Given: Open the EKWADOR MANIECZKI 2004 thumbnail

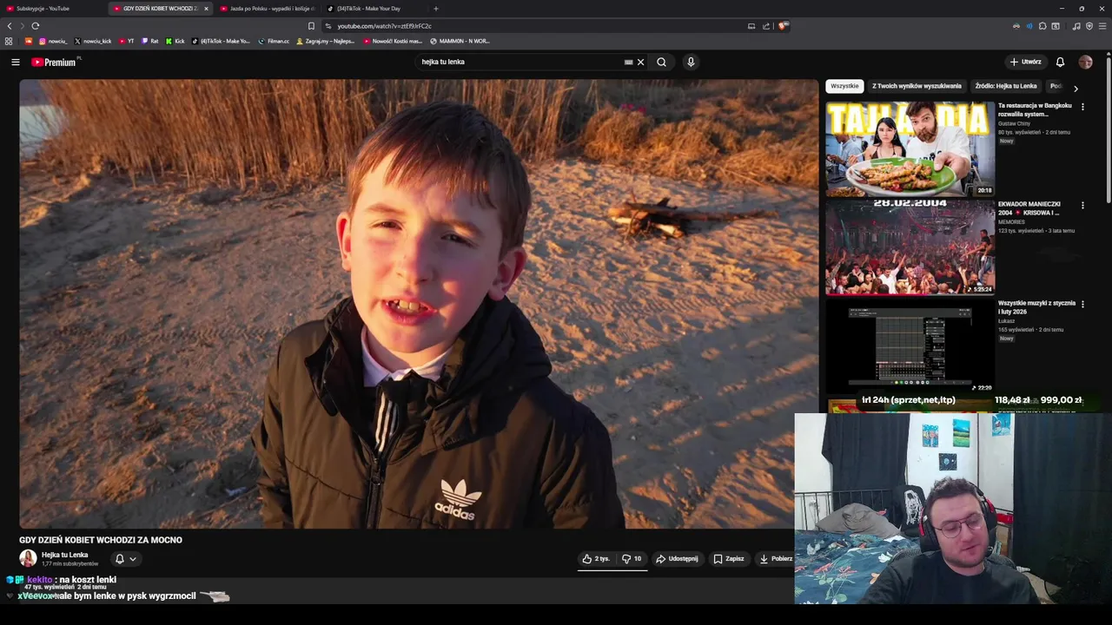Looking at the screenshot, I should (x=910, y=247).
